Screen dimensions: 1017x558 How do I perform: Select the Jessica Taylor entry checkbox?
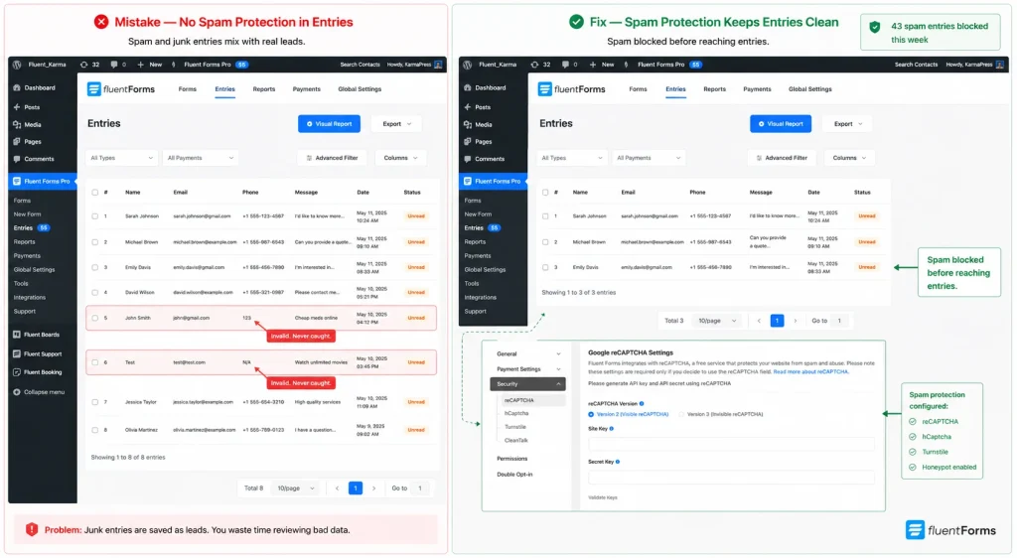pyautogui.click(x=94, y=402)
